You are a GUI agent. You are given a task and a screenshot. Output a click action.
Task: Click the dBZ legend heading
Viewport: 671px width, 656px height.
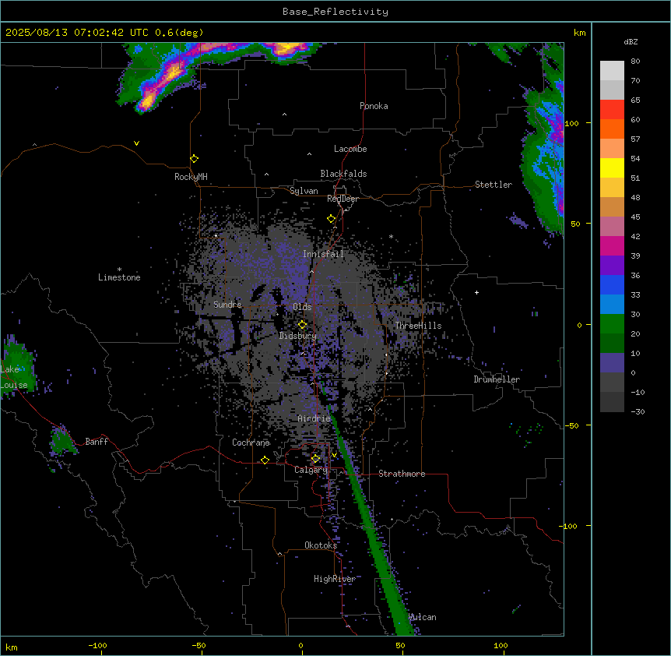click(631, 41)
